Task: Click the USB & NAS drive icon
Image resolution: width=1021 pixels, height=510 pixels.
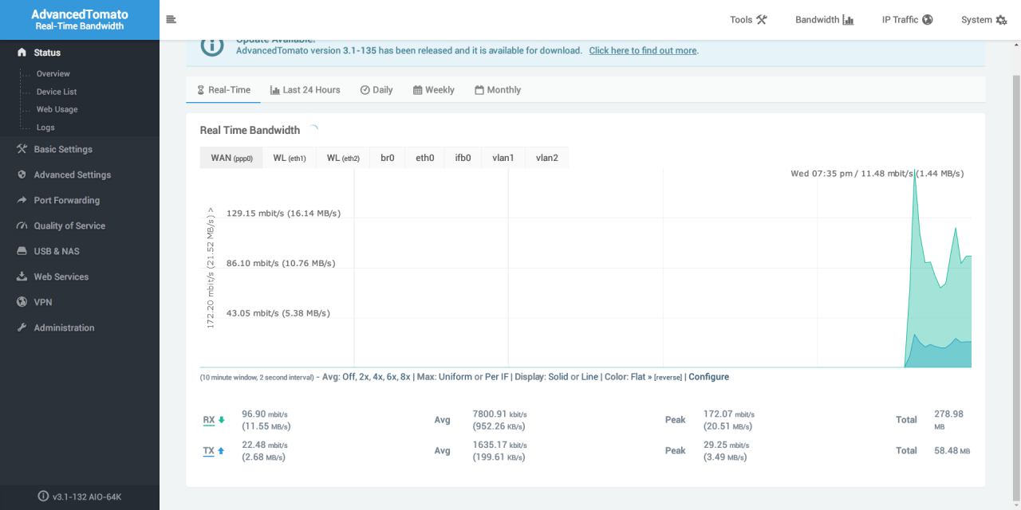Action: pyautogui.click(x=22, y=251)
